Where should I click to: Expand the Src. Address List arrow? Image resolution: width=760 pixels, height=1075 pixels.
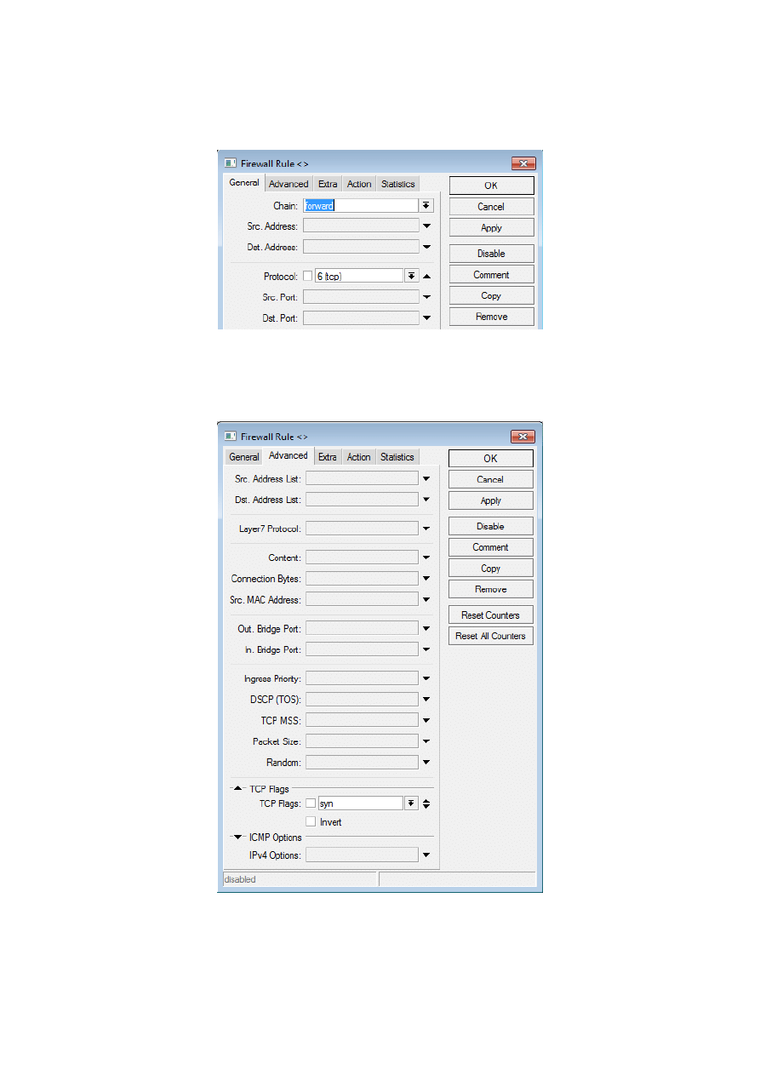426,479
